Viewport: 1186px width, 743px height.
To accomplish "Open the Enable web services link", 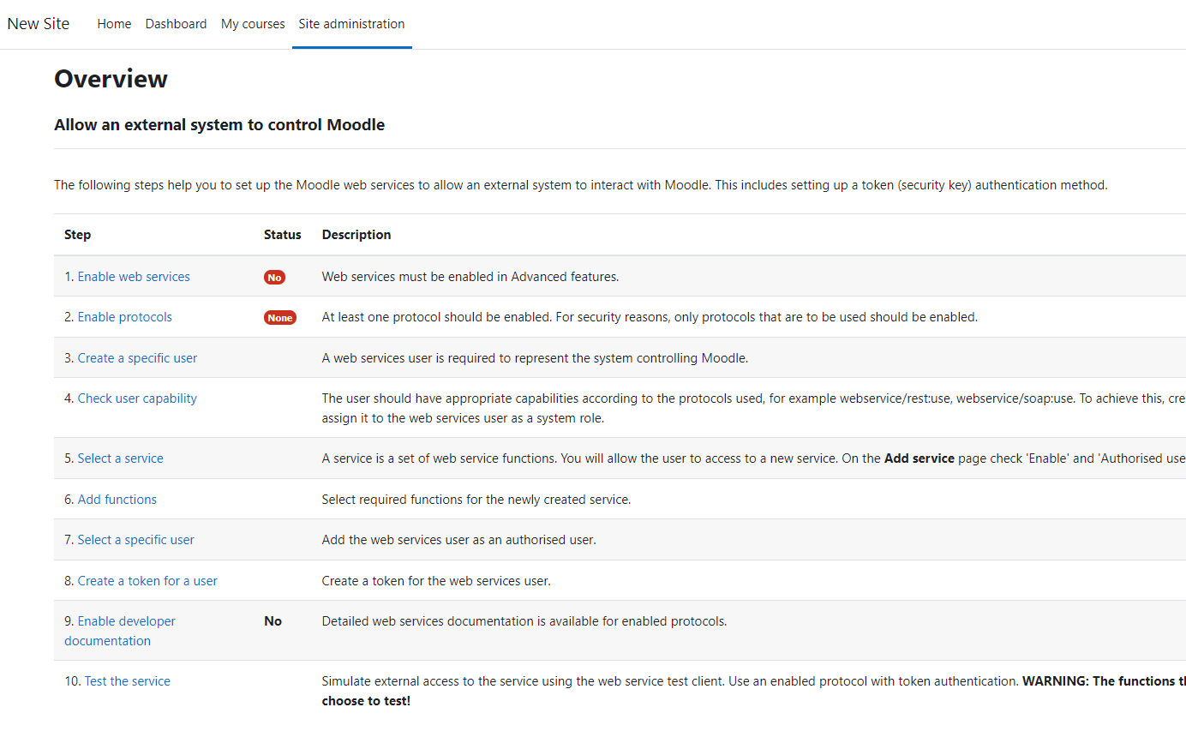I will (134, 277).
